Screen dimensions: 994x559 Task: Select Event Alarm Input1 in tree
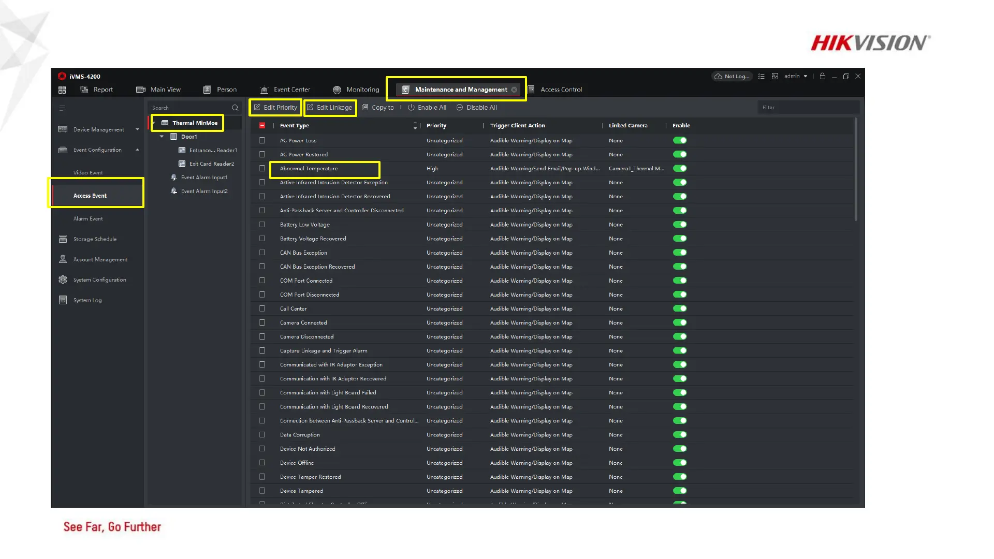coord(204,178)
